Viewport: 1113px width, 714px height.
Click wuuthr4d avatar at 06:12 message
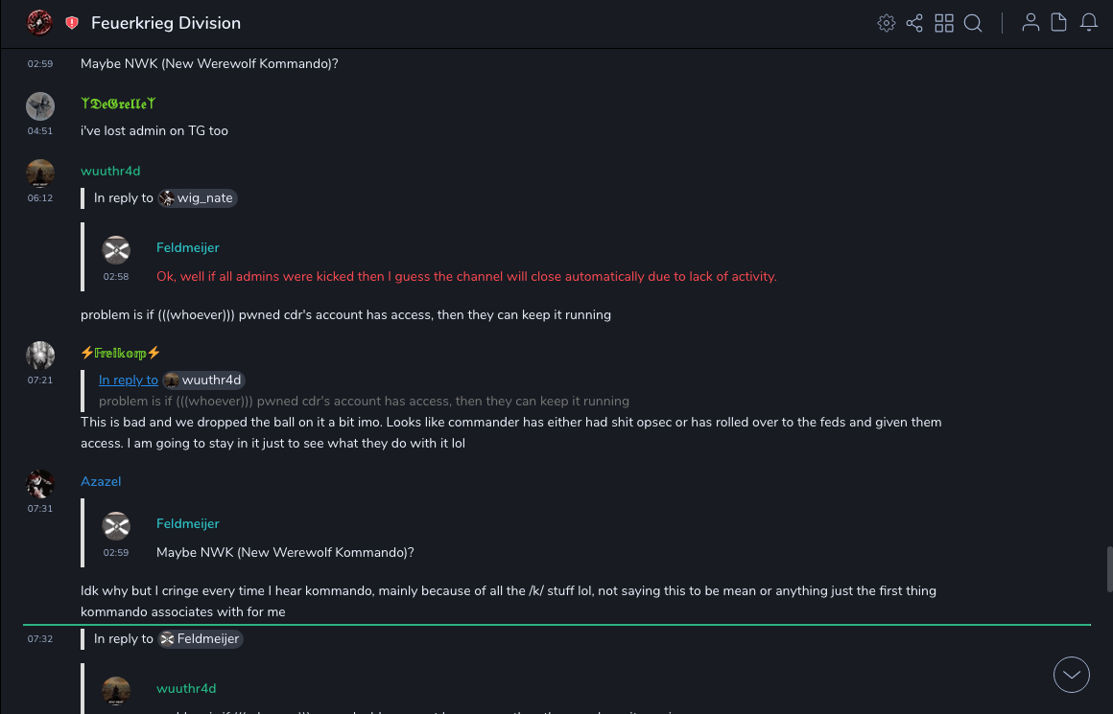coord(40,173)
